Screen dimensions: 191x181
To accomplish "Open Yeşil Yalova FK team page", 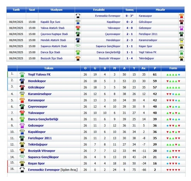I will (x=39, y=74).
